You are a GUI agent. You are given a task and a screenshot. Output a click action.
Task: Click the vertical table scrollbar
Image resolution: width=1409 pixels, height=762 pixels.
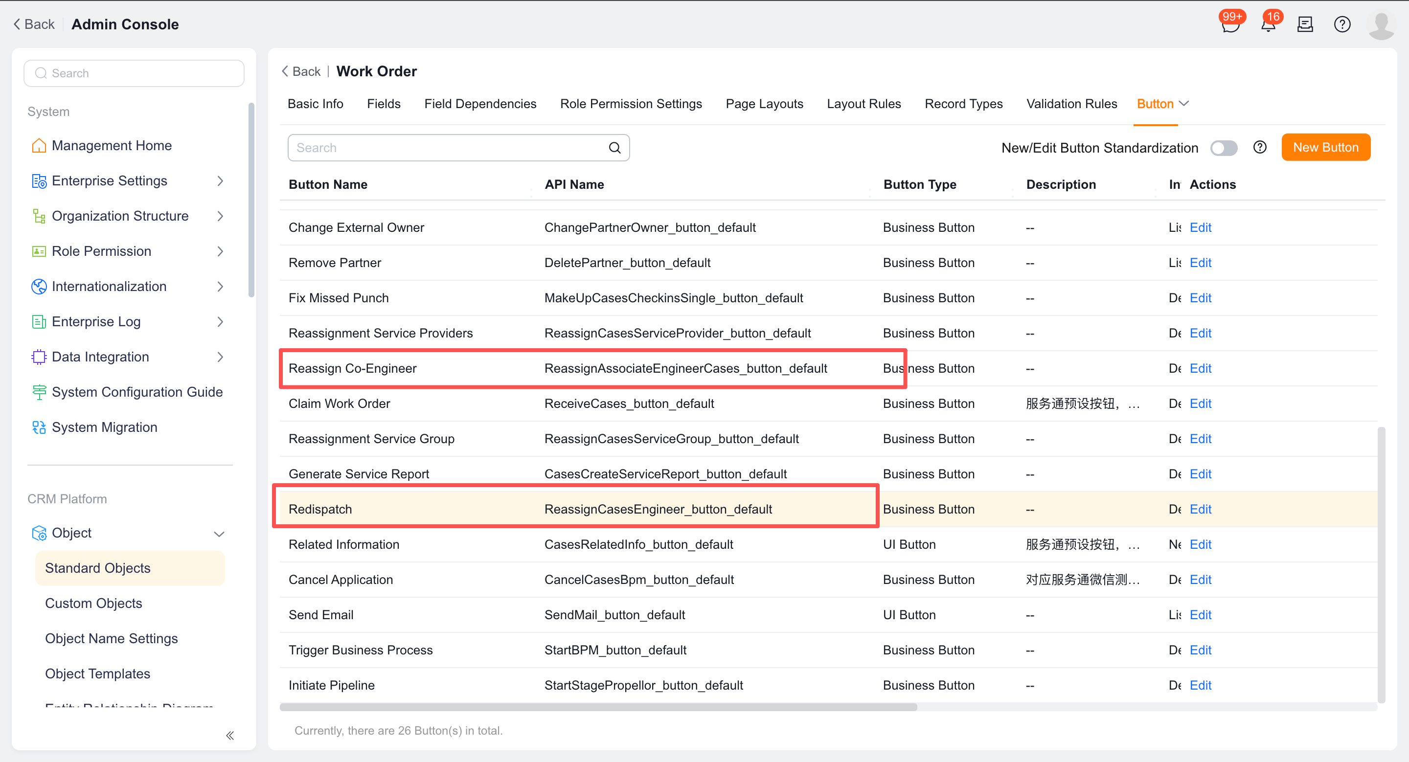(x=1381, y=565)
